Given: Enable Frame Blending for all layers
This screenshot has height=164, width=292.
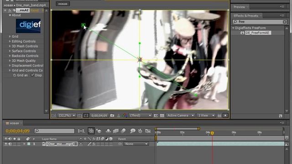Looking at the screenshot, I should pyautogui.click(x=115, y=131).
